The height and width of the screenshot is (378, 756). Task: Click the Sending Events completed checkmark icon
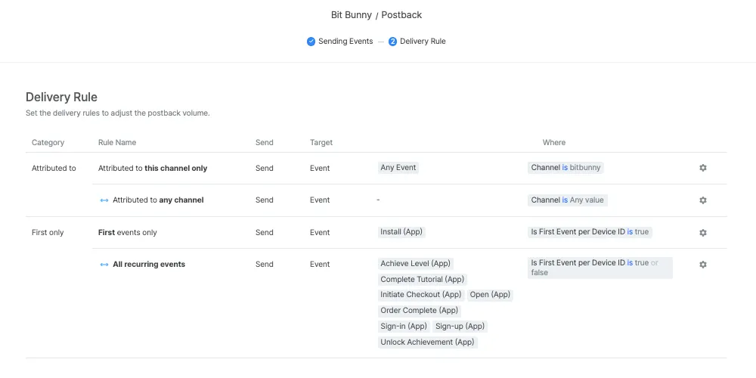click(x=311, y=42)
